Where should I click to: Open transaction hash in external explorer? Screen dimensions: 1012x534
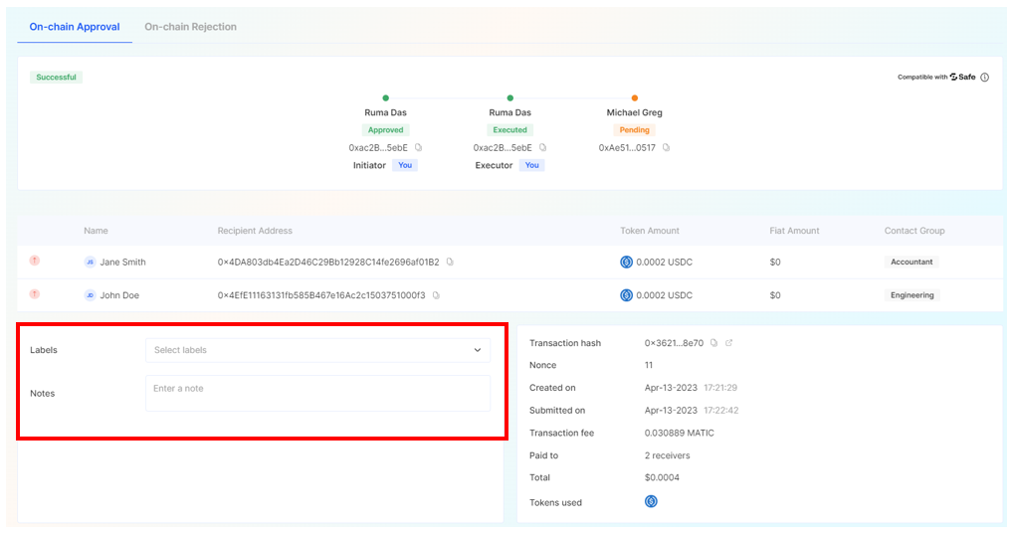pyautogui.click(x=728, y=343)
